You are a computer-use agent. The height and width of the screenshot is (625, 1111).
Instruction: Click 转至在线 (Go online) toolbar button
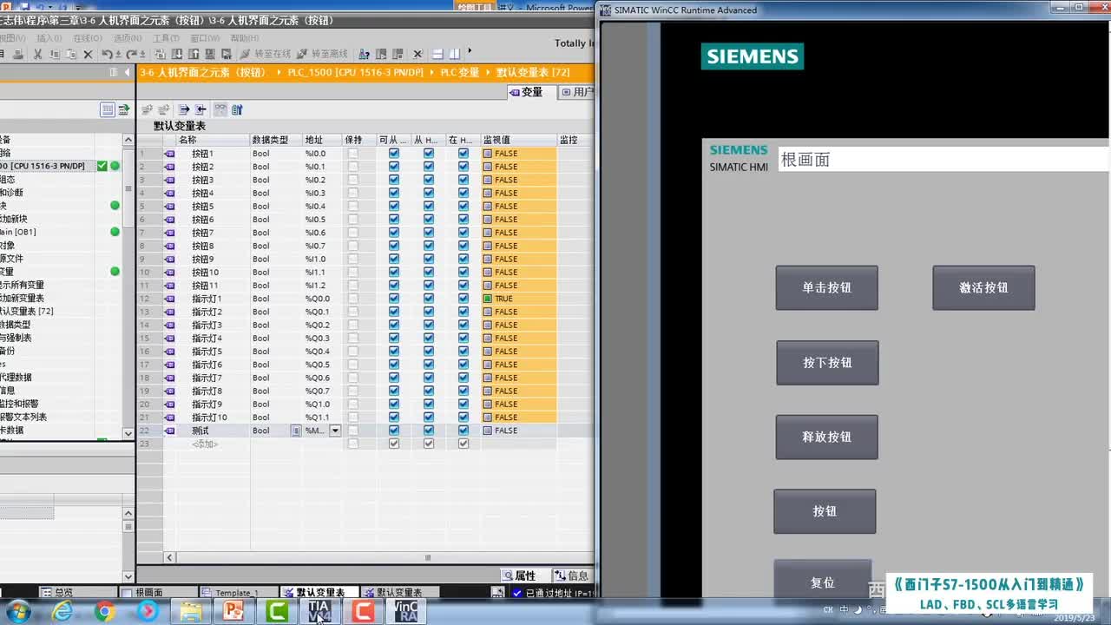[x=266, y=54]
